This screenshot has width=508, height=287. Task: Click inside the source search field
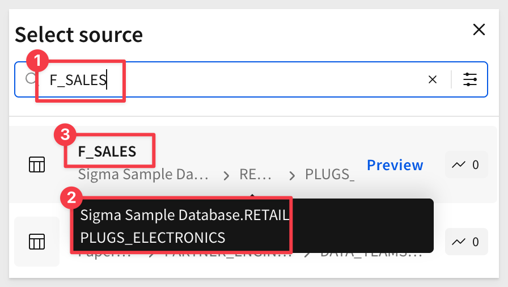tap(251, 79)
